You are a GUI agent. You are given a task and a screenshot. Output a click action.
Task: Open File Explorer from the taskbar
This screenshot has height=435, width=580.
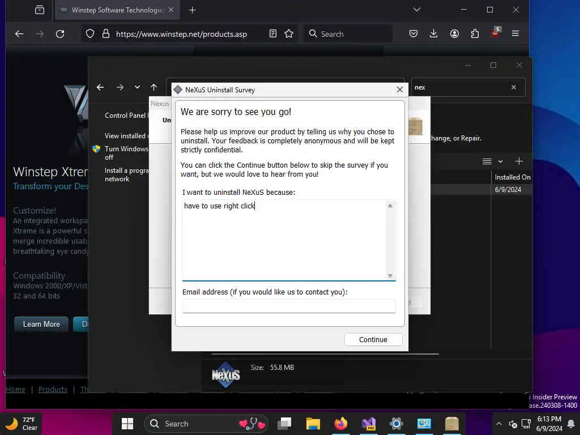click(x=313, y=424)
